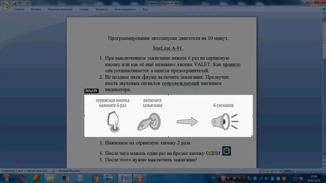Click the '6 сигналов' caption in the picture
Screen dimensions: 326x183
click(223, 105)
